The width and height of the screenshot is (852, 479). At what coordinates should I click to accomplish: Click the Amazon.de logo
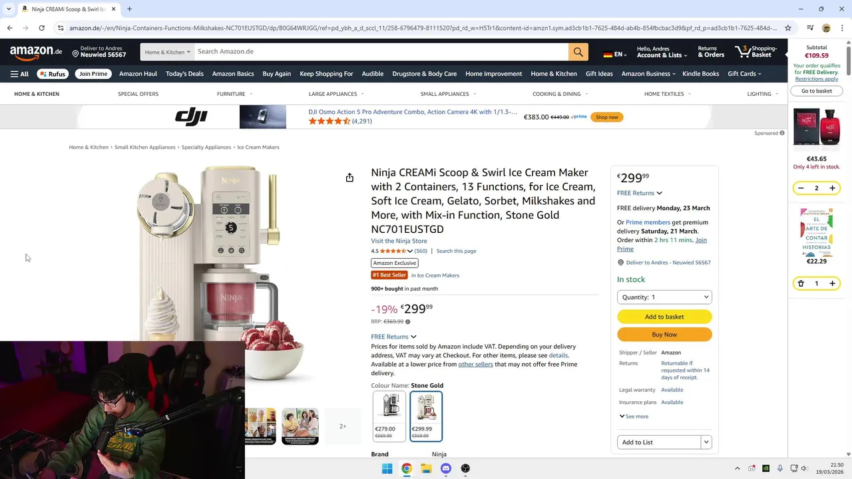pyautogui.click(x=36, y=52)
